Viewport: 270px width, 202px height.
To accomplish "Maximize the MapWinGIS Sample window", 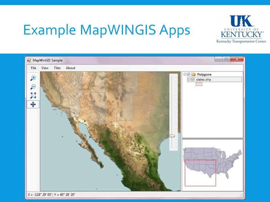I will coord(226,59).
